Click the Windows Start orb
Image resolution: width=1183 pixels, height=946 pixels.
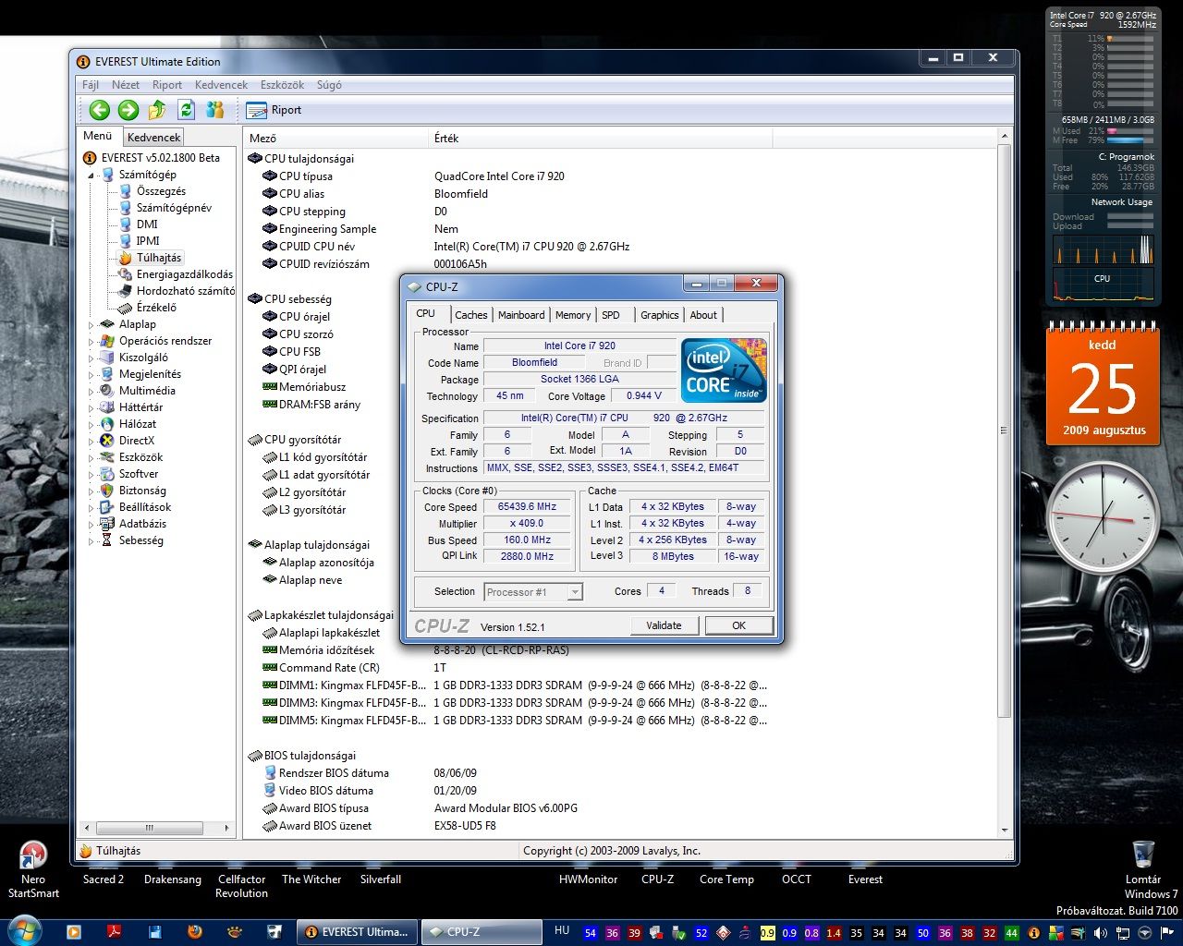click(24, 931)
